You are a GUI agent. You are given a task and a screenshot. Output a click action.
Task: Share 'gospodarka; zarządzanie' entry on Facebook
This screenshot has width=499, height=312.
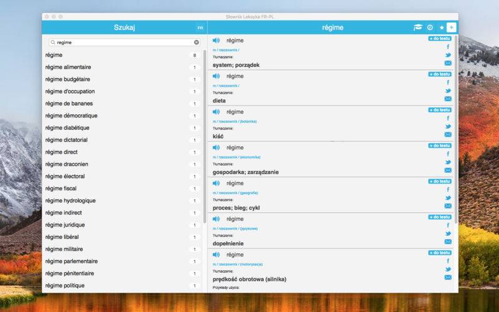448,154
